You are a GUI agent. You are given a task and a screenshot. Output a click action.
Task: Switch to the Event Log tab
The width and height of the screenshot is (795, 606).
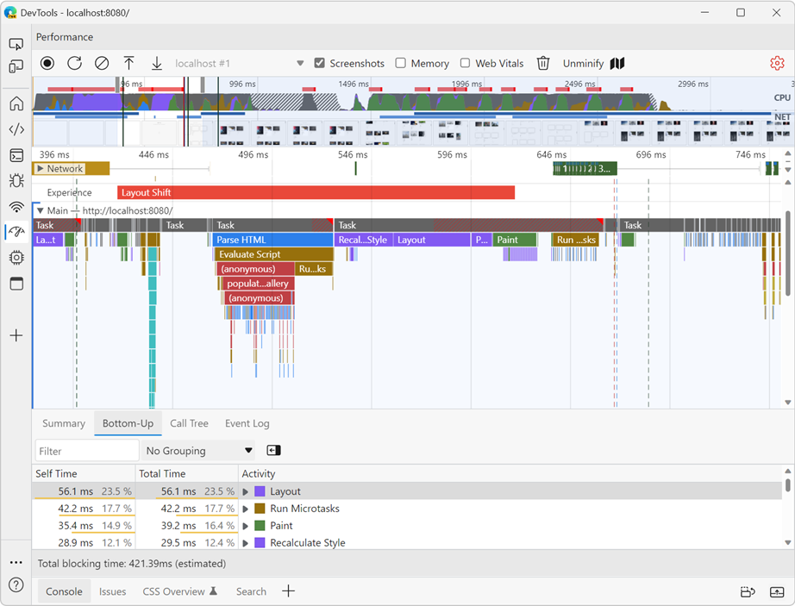[x=247, y=423]
